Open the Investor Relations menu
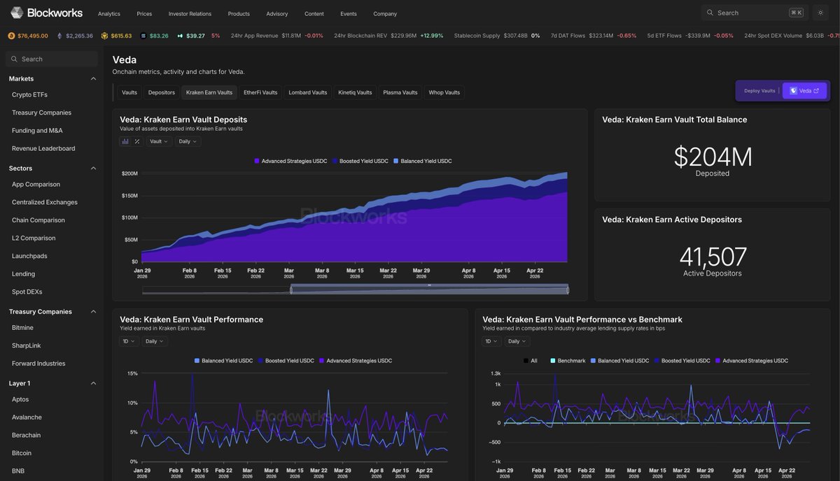 tap(190, 13)
